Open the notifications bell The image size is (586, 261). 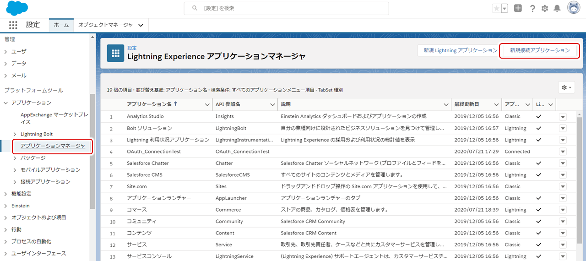[557, 8]
